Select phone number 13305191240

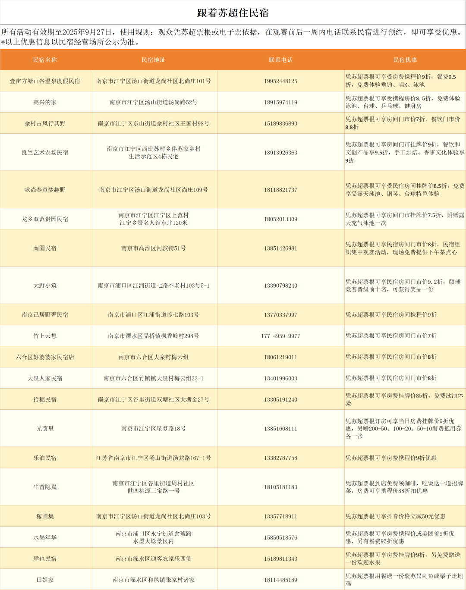click(x=280, y=399)
